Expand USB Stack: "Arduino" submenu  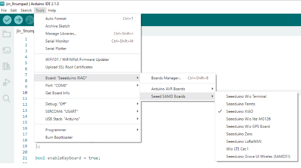click(x=88, y=119)
